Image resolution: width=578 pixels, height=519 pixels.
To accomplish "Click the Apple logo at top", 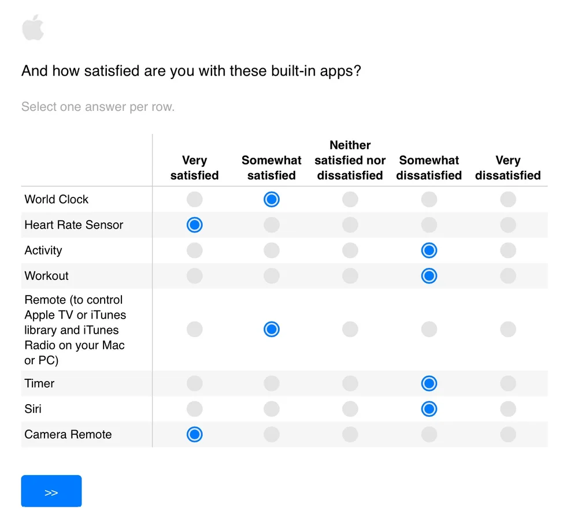I will click(x=33, y=28).
